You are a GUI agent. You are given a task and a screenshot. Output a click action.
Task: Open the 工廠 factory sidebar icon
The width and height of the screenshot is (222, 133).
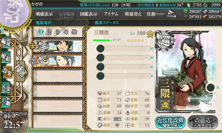pos(6,102)
